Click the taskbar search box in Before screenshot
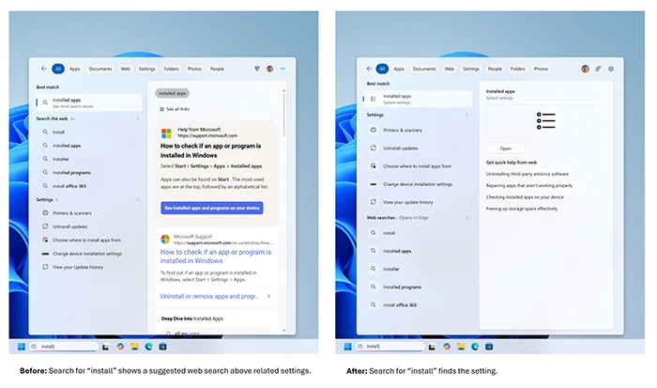The width and height of the screenshot is (657, 388). (64, 347)
